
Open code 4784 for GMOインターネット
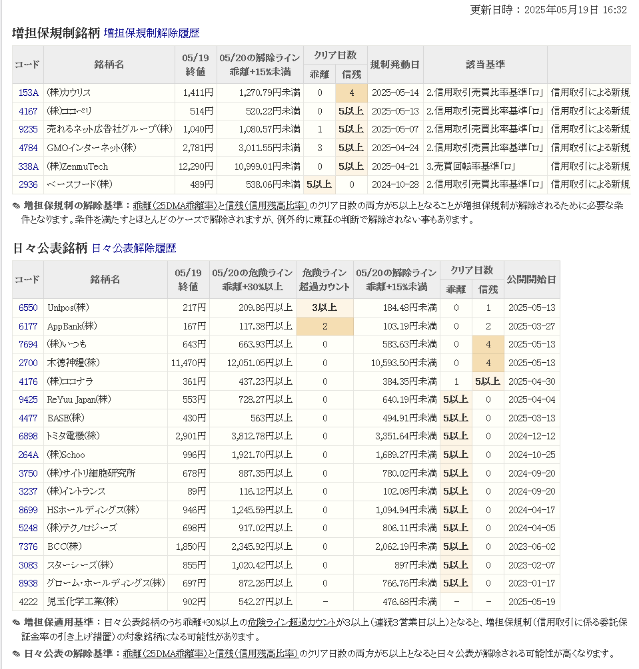point(28,148)
